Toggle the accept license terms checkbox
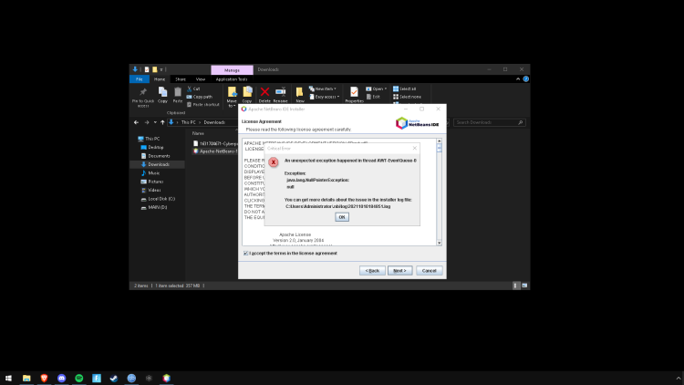Viewport: 684px width, 385px height. (x=245, y=254)
